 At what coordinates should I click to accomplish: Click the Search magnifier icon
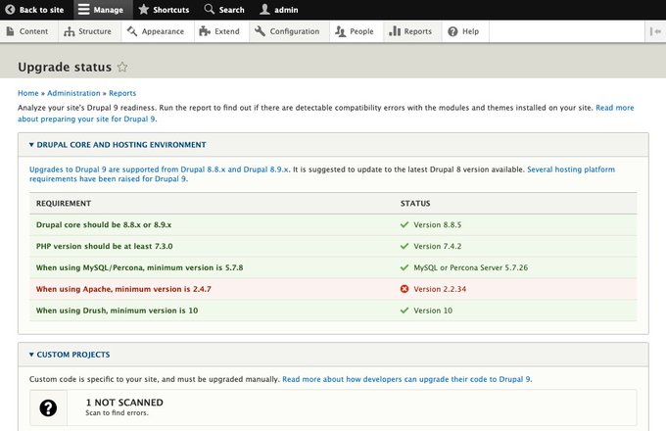[209, 9]
